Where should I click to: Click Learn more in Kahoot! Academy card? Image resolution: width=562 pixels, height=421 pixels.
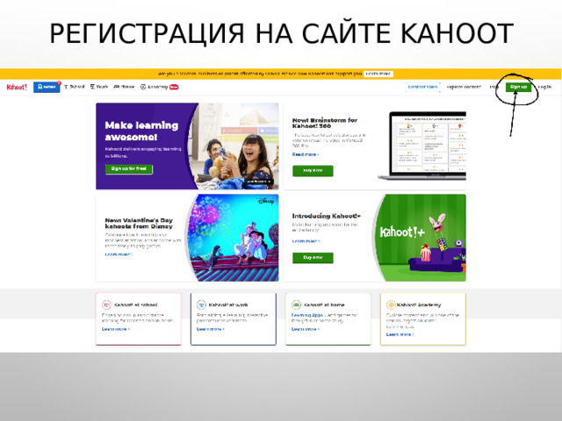[400, 334]
